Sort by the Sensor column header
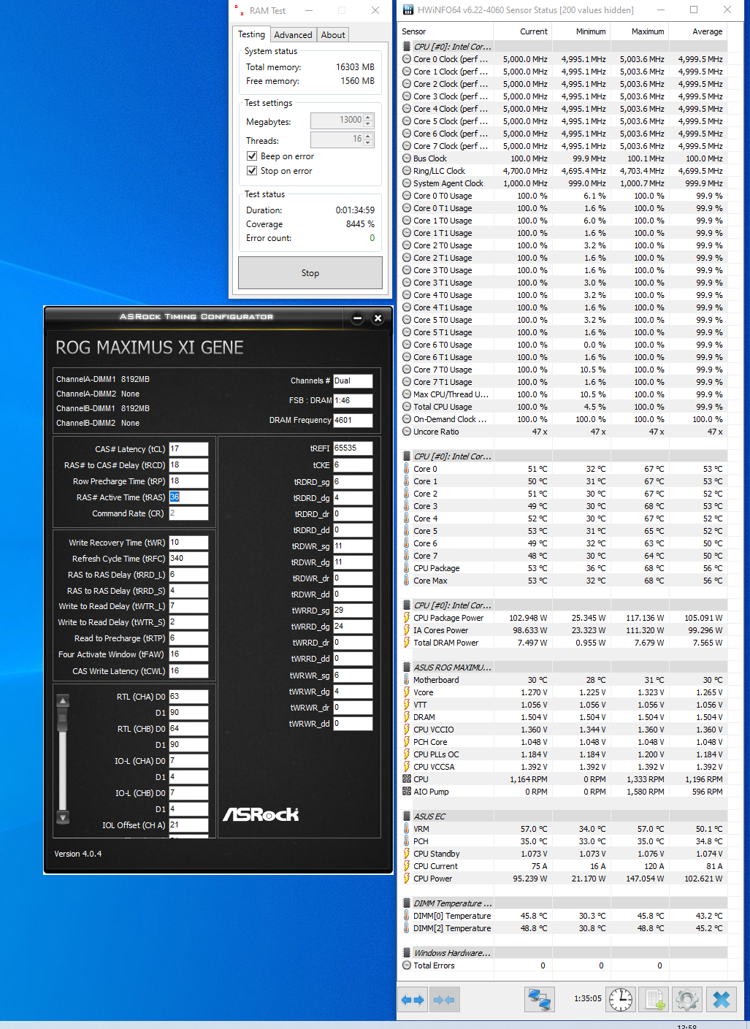The image size is (750, 1029). (x=446, y=31)
